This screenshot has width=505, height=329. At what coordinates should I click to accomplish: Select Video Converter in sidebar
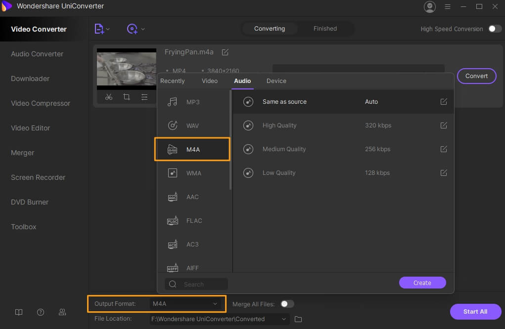pos(39,29)
